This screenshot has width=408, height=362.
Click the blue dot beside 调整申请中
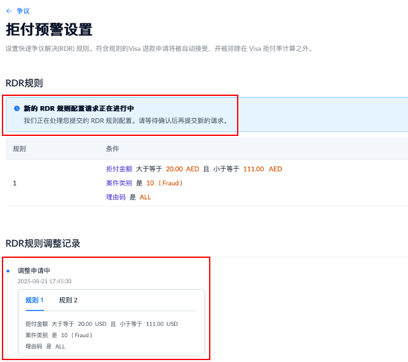click(x=8, y=271)
